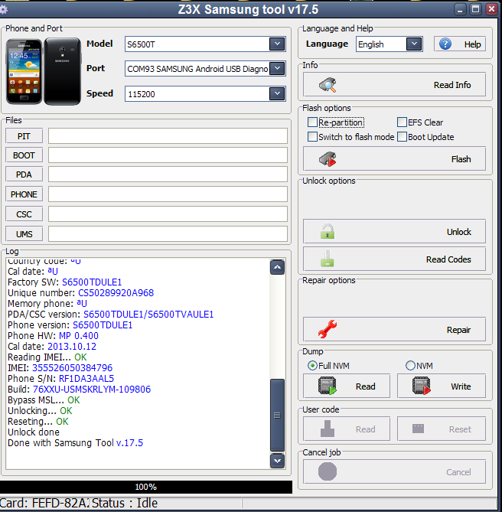This screenshot has width=502, height=512.
Task: Click the PIT file path field
Action: [x=168, y=135]
